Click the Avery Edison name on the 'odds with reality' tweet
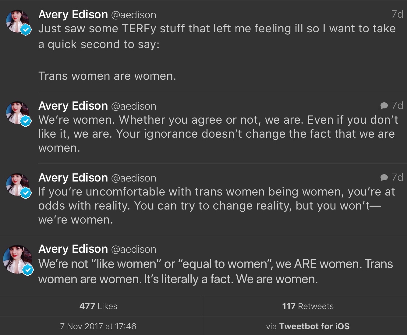The image size is (407, 335). 73,178
